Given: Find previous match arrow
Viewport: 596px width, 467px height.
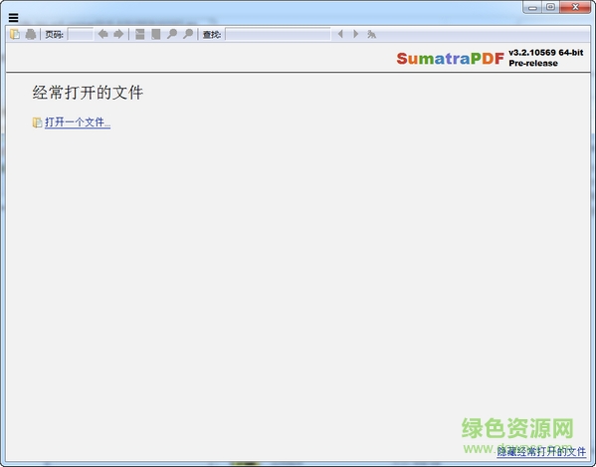Looking at the screenshot, I should click(340, 34).
